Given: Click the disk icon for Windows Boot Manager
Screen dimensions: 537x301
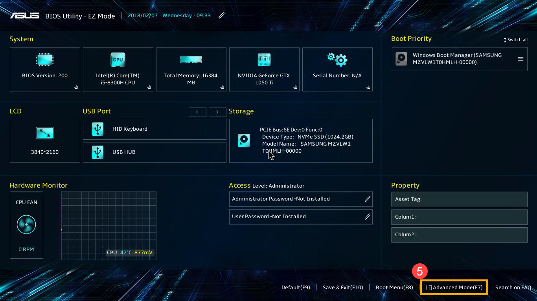Looking at the screenshot, I should point(401,59).
